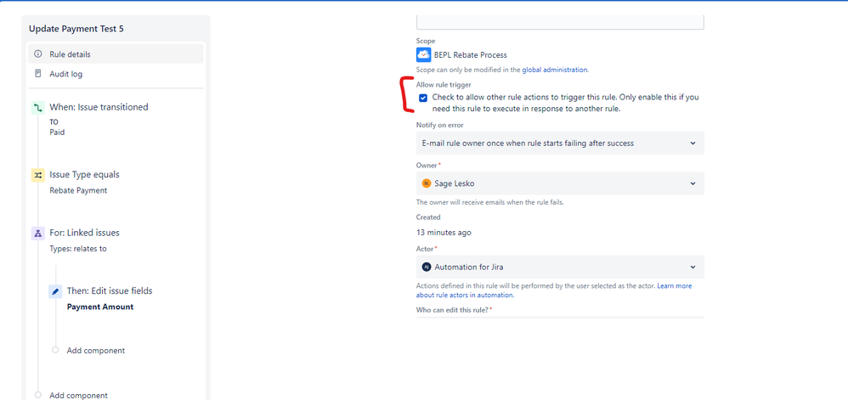Click Add component inside the linked issues branch
848x400 pixels.
coord(96,350)
